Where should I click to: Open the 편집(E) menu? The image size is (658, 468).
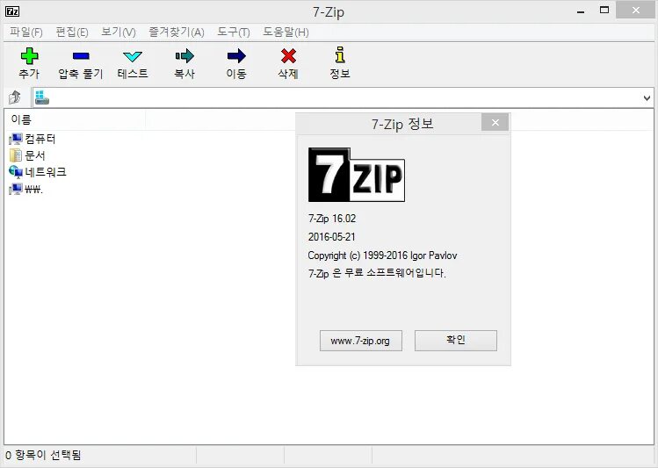pos(72,32)
